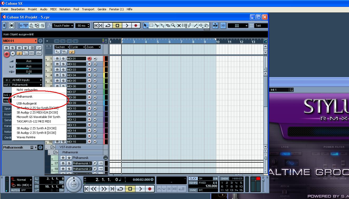349x199 pixels.
Task: Select the Line tool
Action: [x=196, y=26]
